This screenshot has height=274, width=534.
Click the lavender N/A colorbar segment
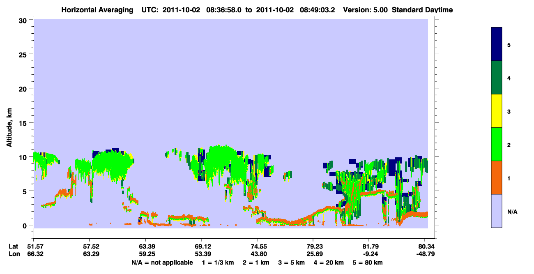[497, 211]
